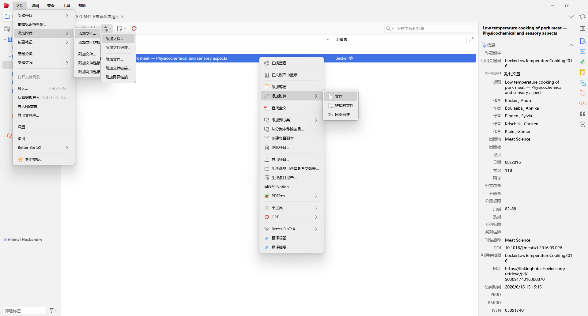Viewport: 588px width, 316px height.
Task: Close the 10°C条件下 tab
Action: (122, 17)
